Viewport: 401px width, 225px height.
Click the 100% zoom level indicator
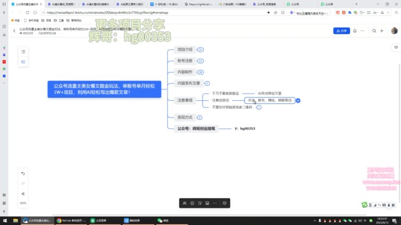pyautogui.click(x=23, y=203)
